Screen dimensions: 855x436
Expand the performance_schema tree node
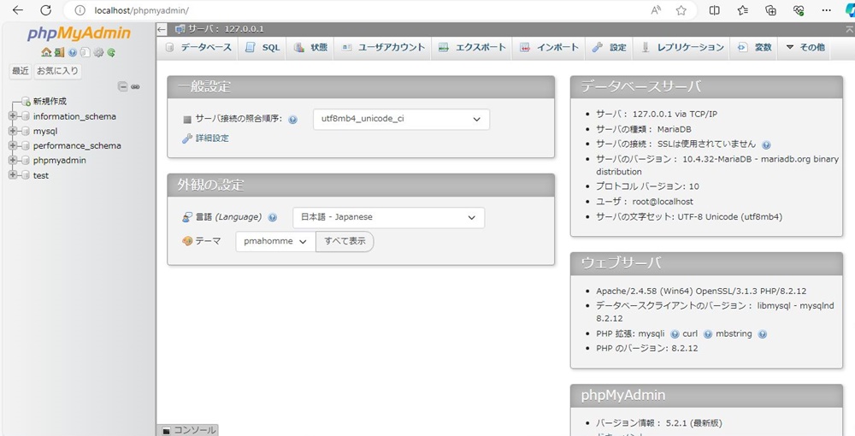[x=13, y=145]
